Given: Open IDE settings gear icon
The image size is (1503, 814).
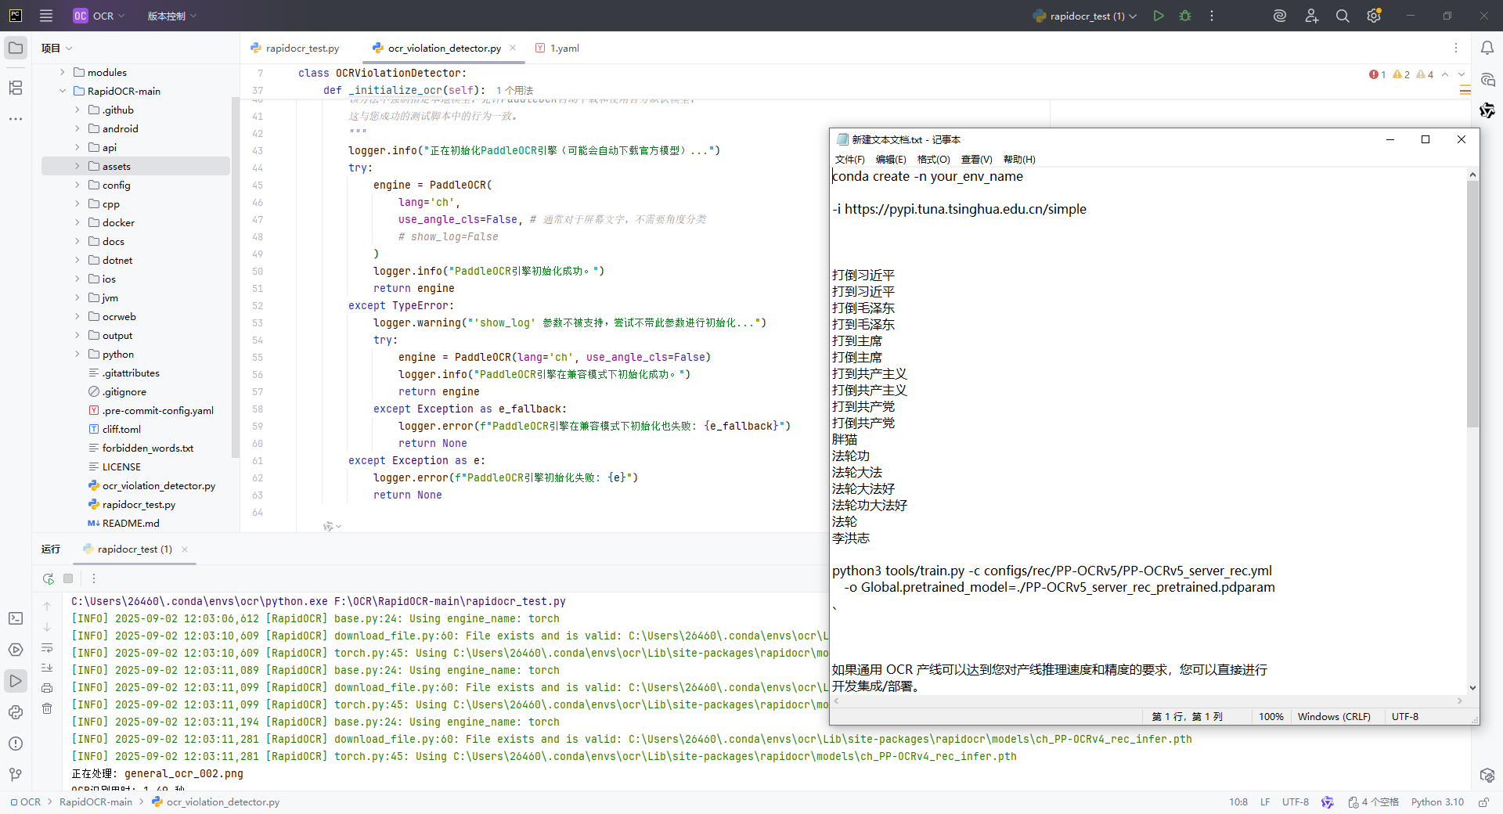Looking at the screenshot, I should click(x=1374, y=16).
